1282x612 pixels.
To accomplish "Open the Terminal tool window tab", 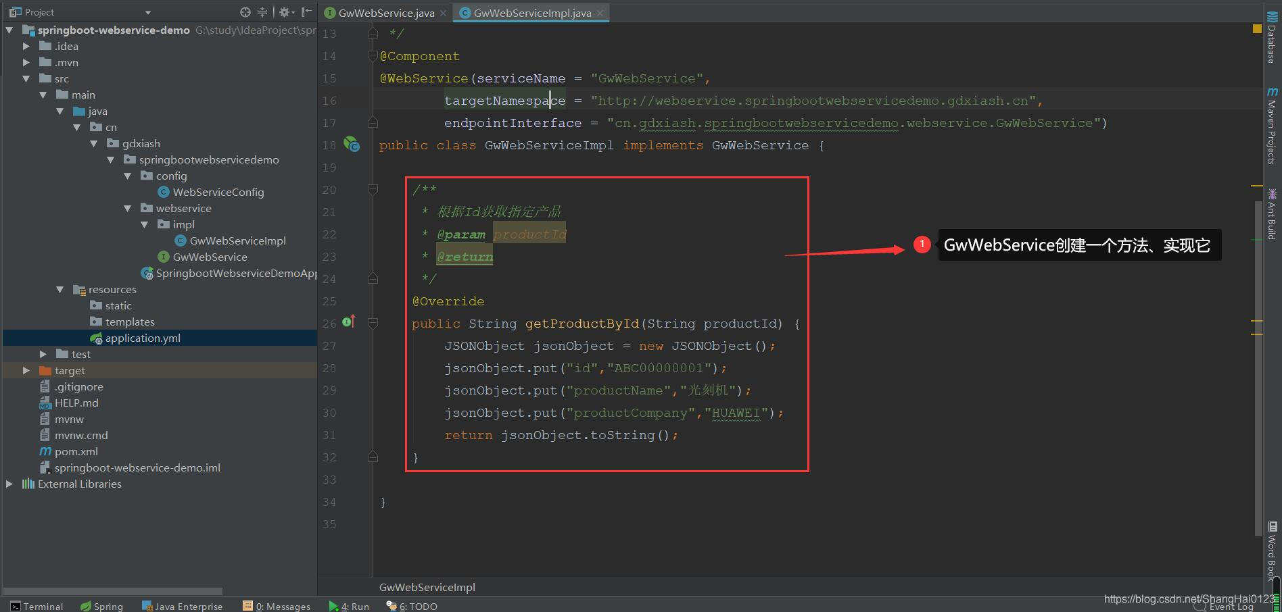I will (x=37, y=606).
